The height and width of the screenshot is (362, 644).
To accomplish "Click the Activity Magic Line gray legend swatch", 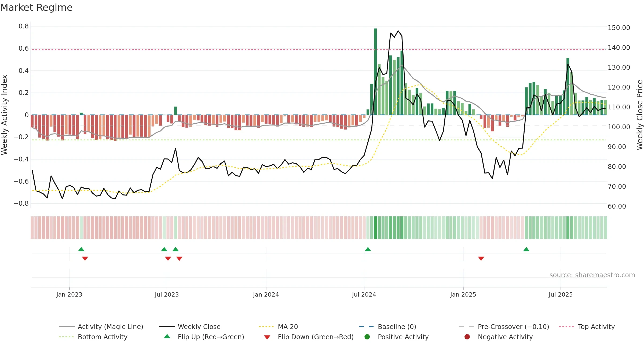I will coord(67,327).
